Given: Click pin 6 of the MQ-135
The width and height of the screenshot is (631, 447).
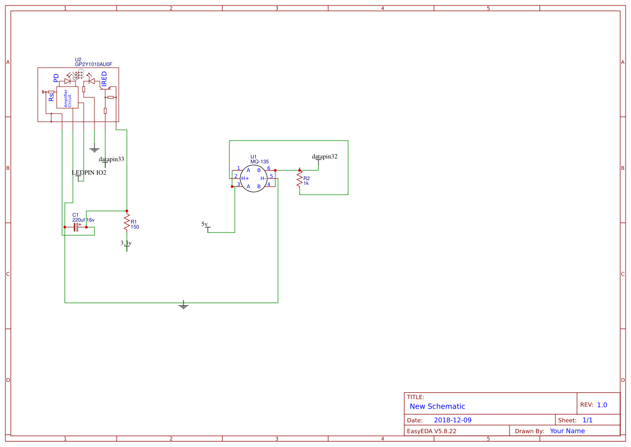Looking at the screenshot, I should tap(269, 170).
